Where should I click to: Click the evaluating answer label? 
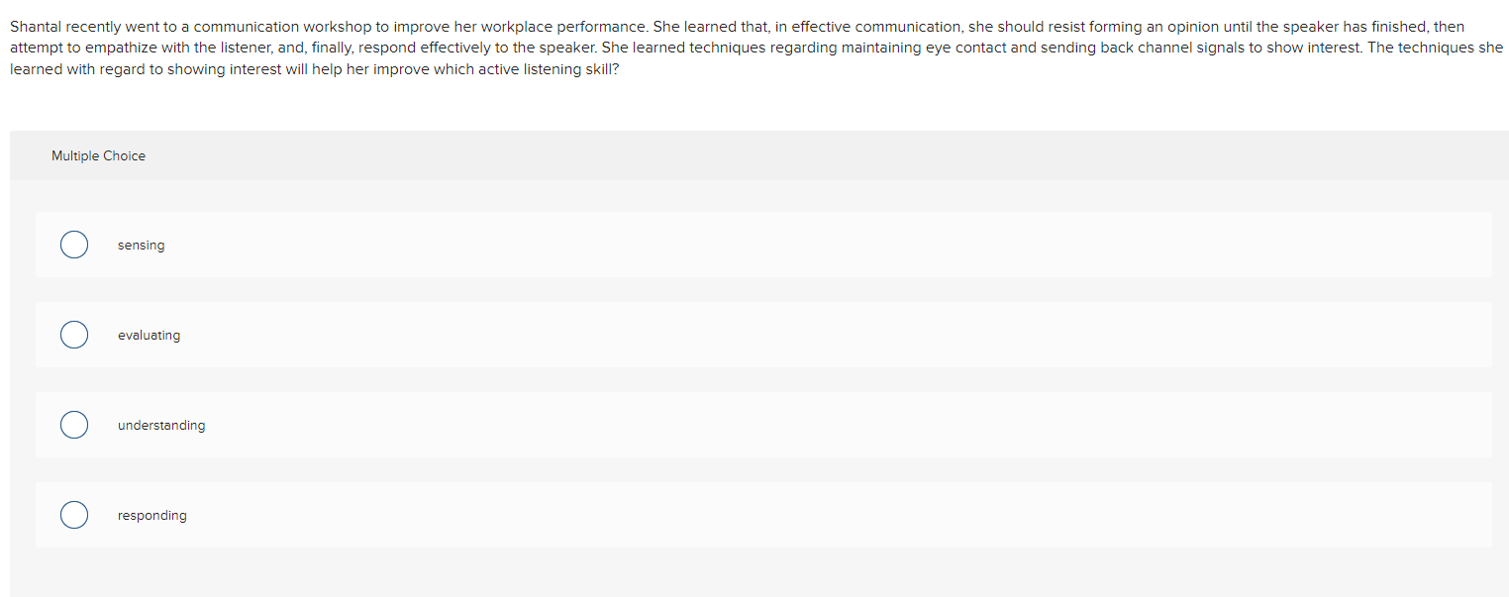[150, 335]
